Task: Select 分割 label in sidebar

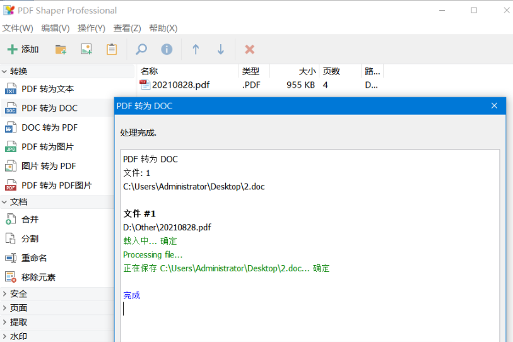Action: [x=30, y=239]
